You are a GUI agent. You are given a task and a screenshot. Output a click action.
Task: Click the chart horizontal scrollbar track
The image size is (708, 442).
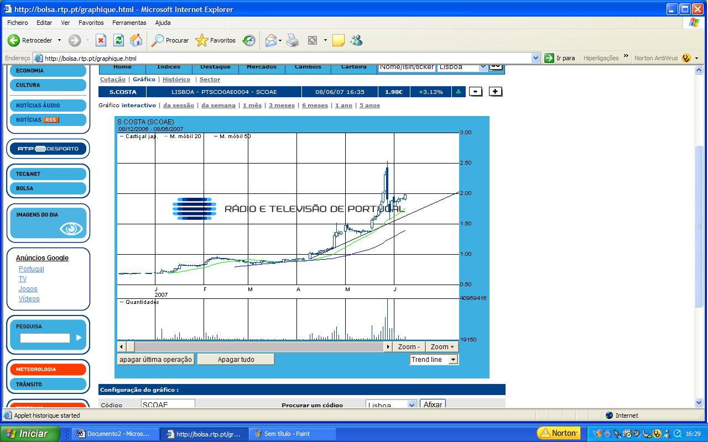coord(260,347)
